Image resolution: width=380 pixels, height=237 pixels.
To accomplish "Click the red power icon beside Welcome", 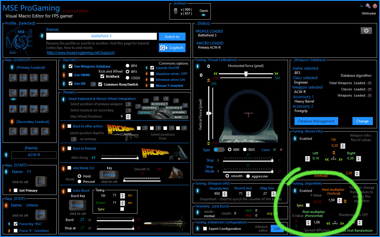I will click(x=375, y=6).
